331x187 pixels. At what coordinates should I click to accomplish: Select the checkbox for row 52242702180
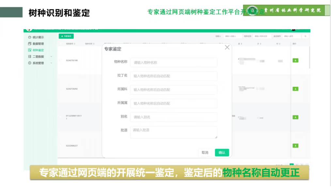pos(60,60)
